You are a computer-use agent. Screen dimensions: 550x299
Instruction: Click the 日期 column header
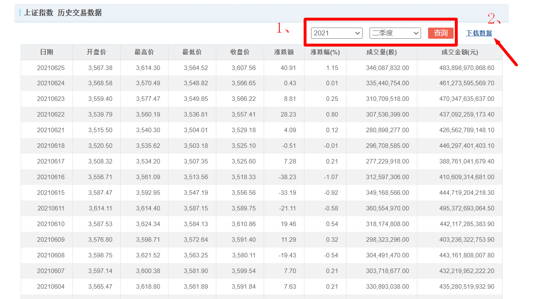coord(47,52)
